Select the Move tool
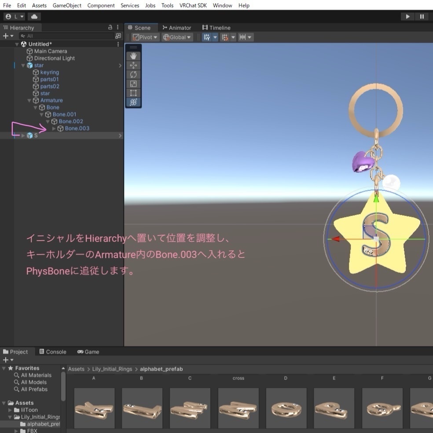Screen dimensions: 433x433 (x=133, y=65)
